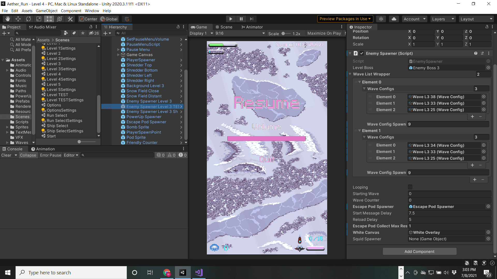Screen dimensions: 497x279
Task: Switch to the Scene tab
Action: click(224, 27)
